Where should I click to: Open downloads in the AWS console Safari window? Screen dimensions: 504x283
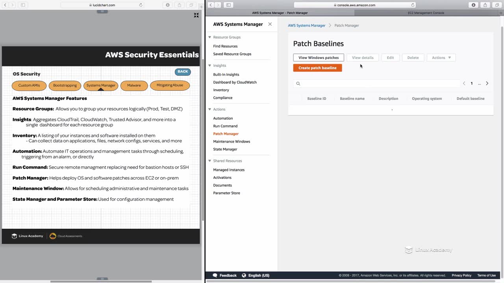pyautogui.click(x=474, y=5)
